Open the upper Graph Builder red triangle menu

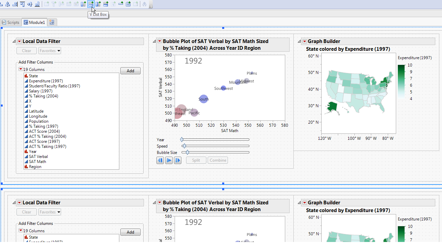tap(304, 41)
